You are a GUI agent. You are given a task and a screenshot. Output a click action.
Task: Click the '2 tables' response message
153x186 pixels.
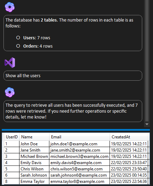(73, 33)
